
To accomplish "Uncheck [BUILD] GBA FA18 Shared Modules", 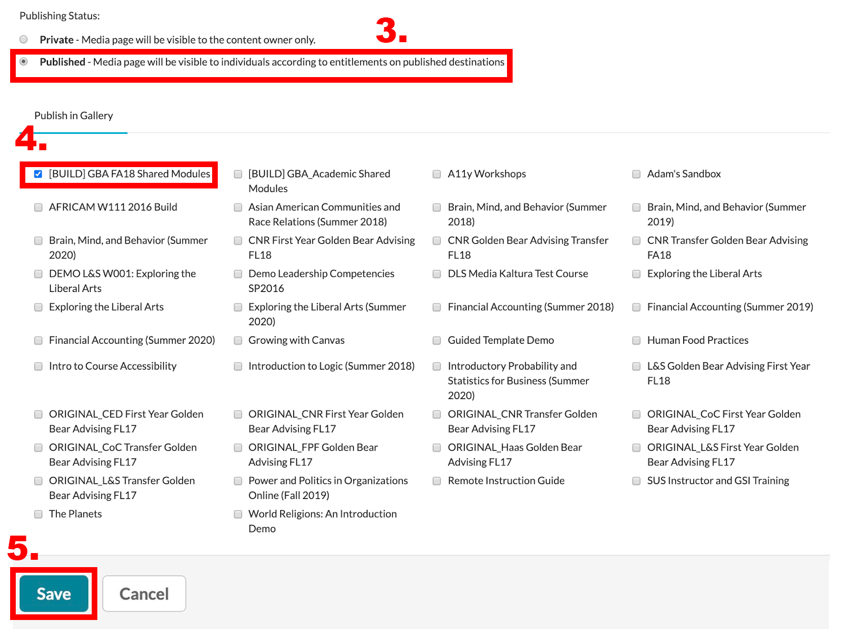I will pos(38,174).
